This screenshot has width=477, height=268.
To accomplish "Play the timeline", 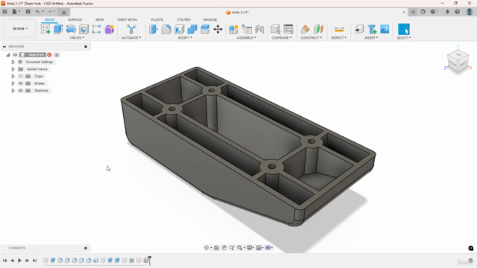I will point(19,261).
